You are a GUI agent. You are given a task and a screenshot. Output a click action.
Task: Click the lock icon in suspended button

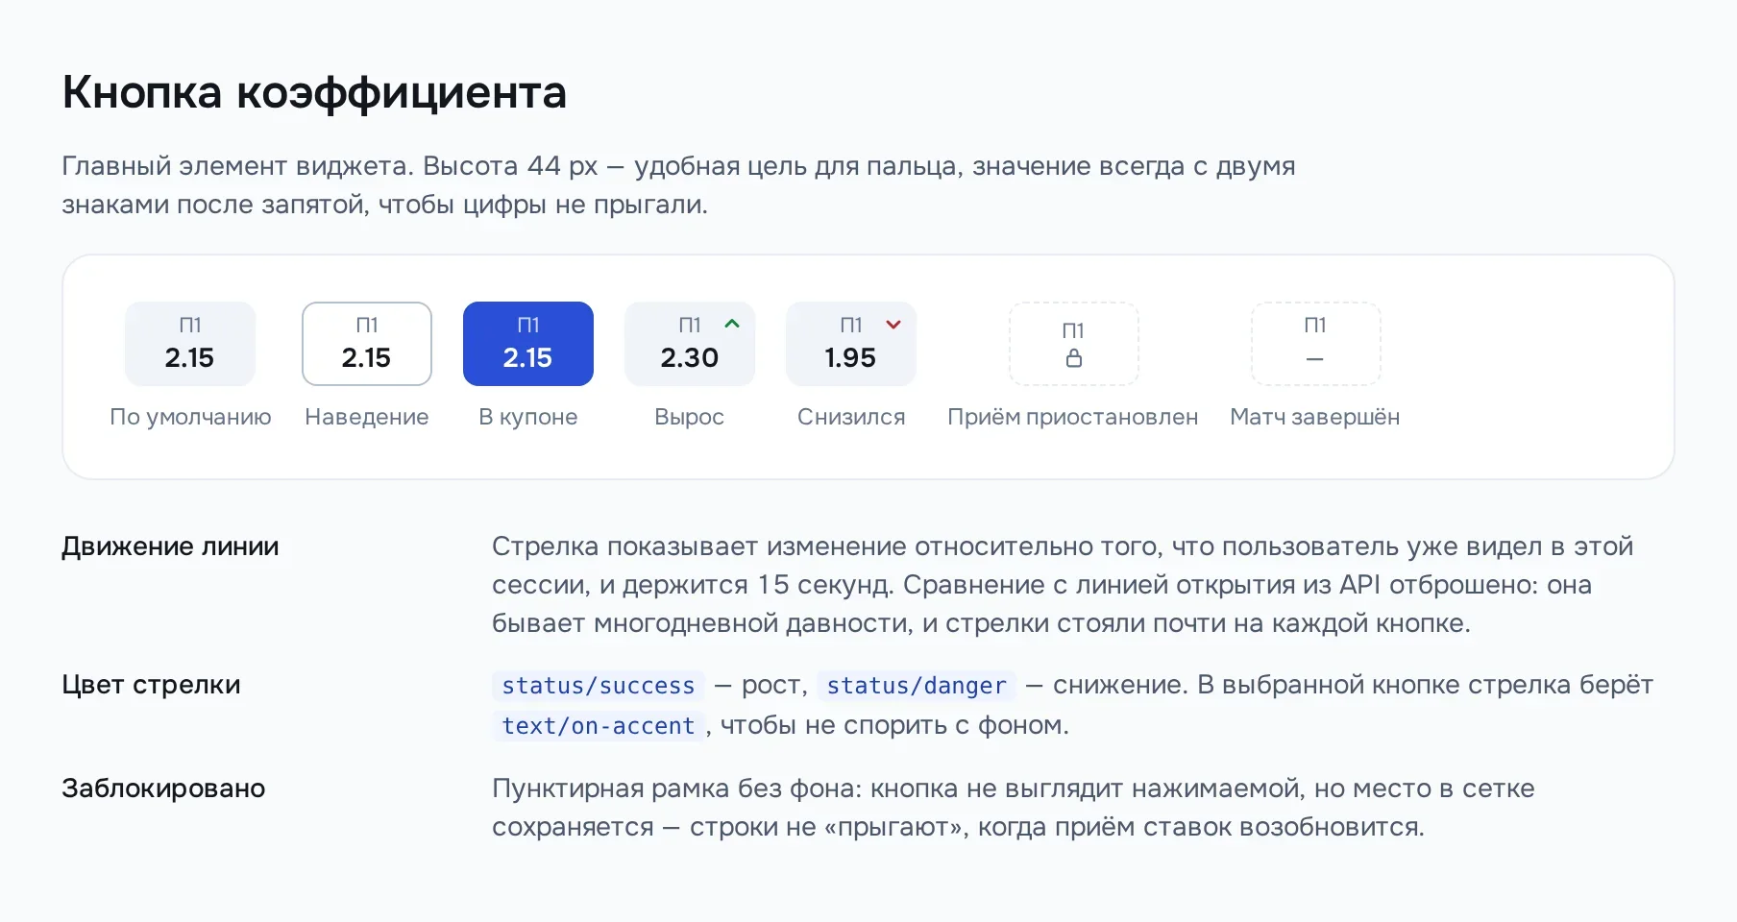point(1074,358)
